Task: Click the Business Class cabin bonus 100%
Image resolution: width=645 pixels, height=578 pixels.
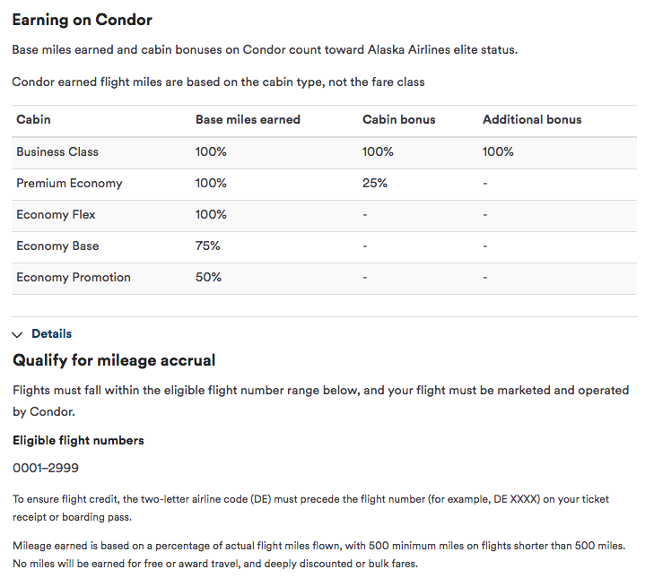Action: [x=378, y=151]
